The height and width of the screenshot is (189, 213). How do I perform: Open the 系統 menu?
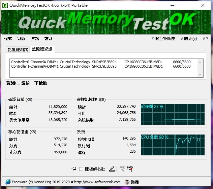tap(22, 39)
